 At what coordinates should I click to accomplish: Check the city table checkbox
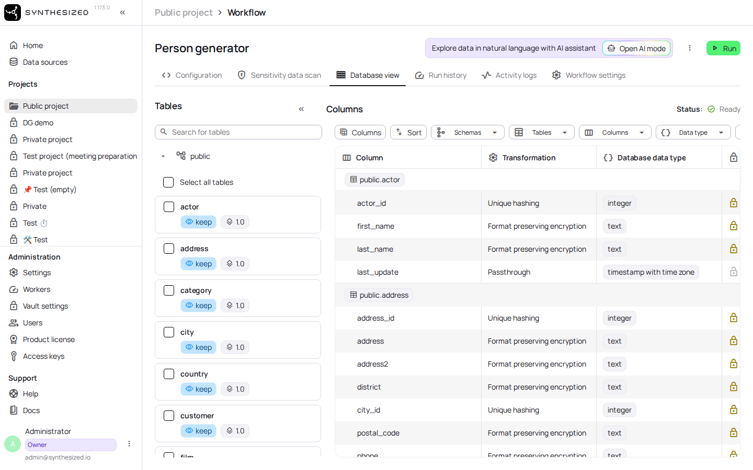click(x=169, y=332)
